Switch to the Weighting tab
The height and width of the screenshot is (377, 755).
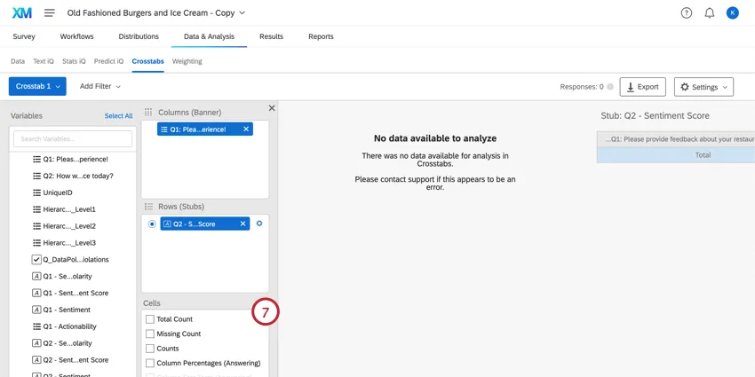point(187,61)
